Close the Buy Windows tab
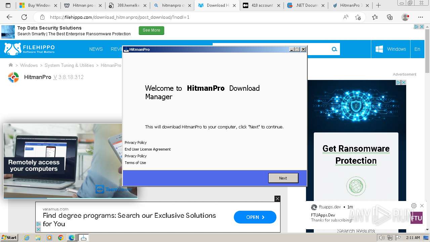The image size is (430, 242). (x=55, y=5)
